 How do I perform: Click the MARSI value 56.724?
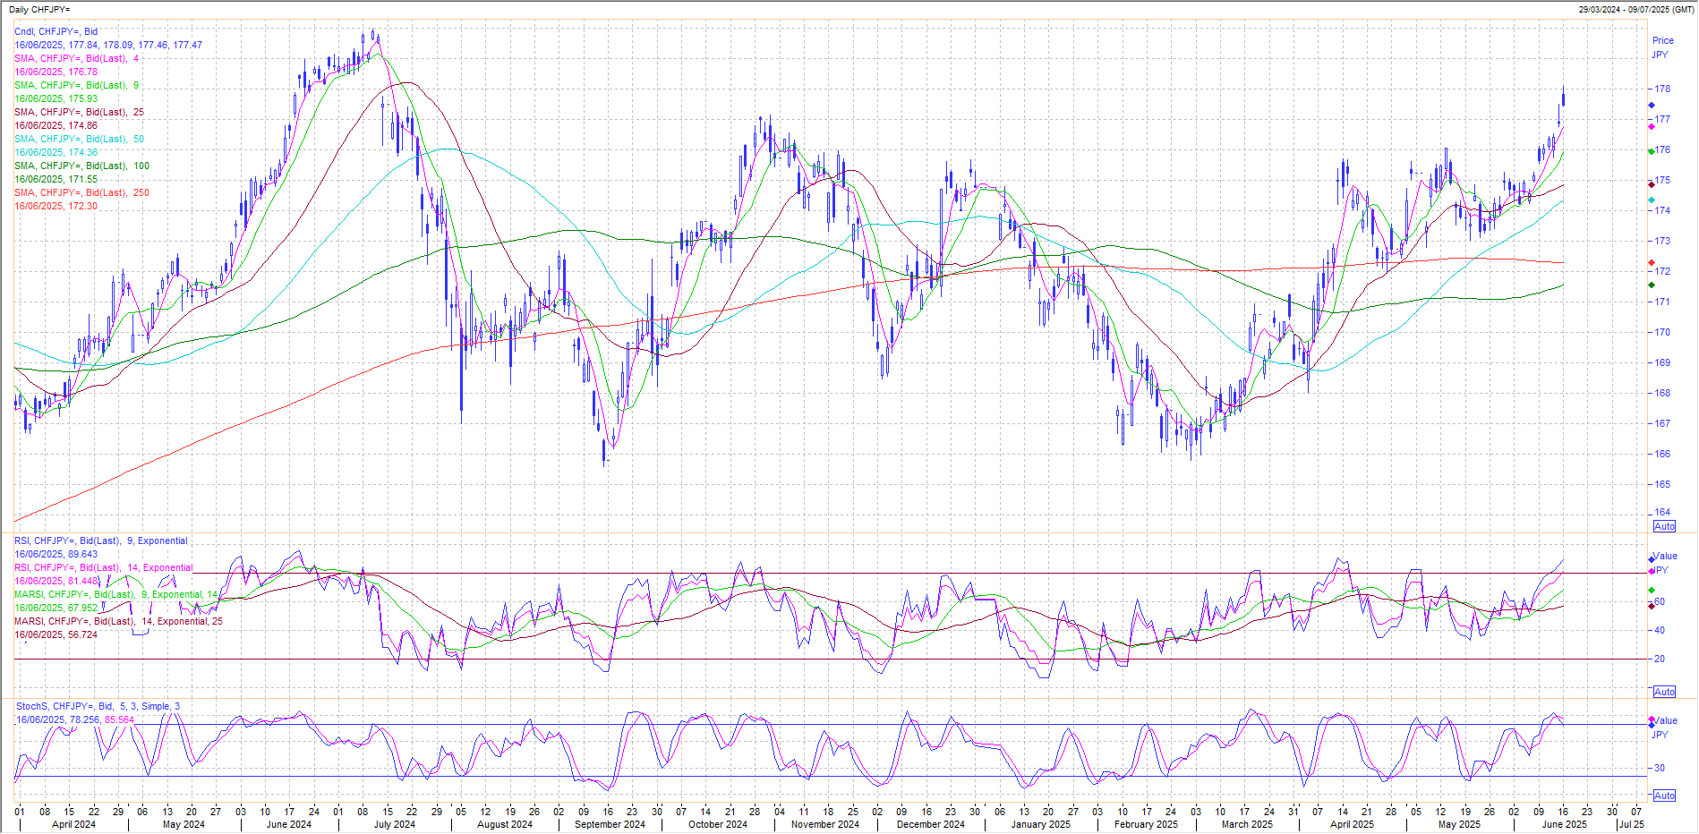[55, 634]
